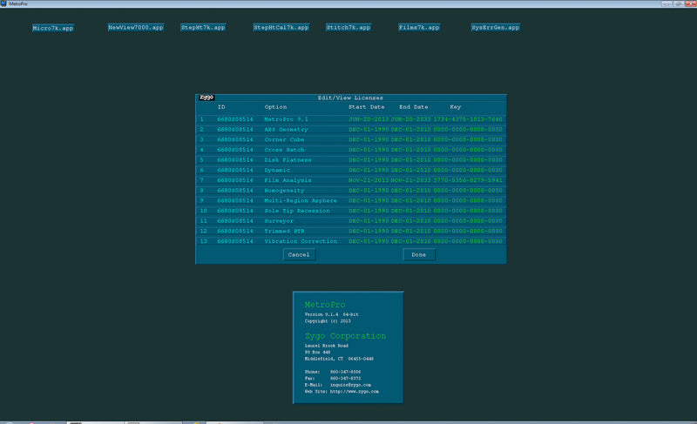This screenshot has height=424, width=697.
Task: Click the zygo logo in dialog title
Action: pos(206,98)
